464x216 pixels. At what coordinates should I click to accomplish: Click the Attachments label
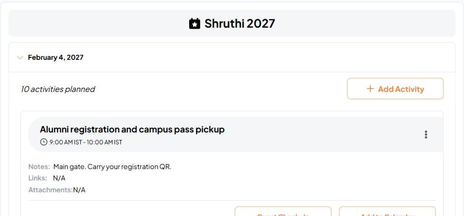51,190
